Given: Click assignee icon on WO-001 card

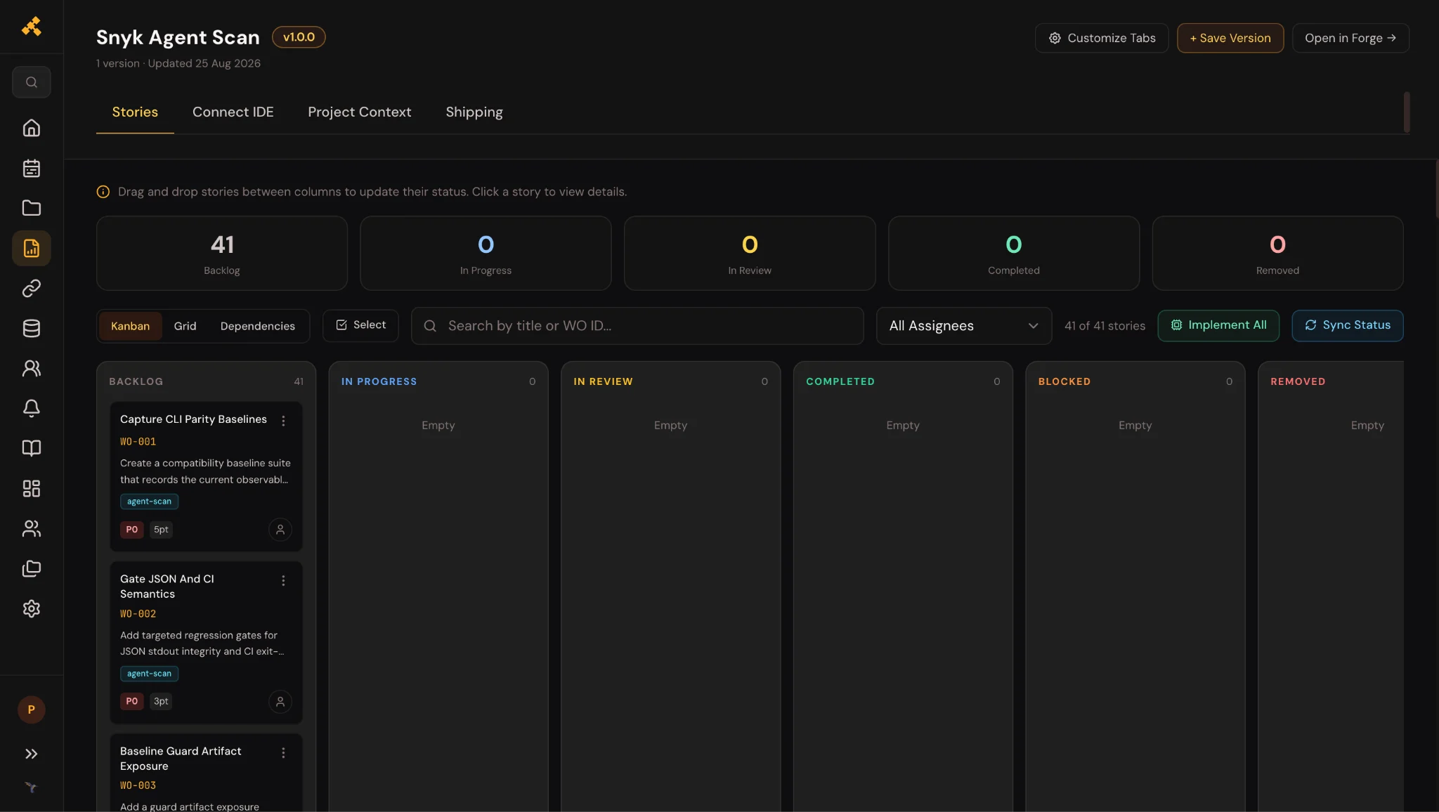Looking at the screenshot, I should click(x=280, y=530).
